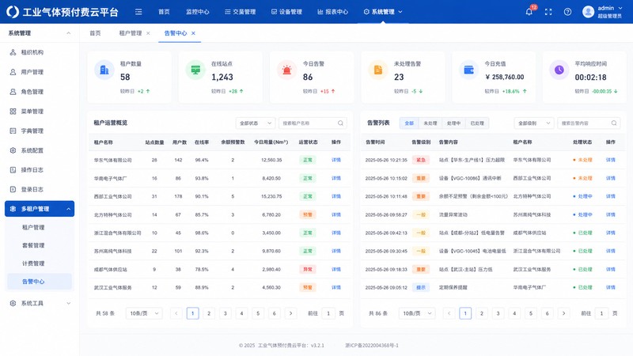
Task: Collapse sidebar with hamburger menu icon
Action: pyautogui.click(x=138, y=12)
